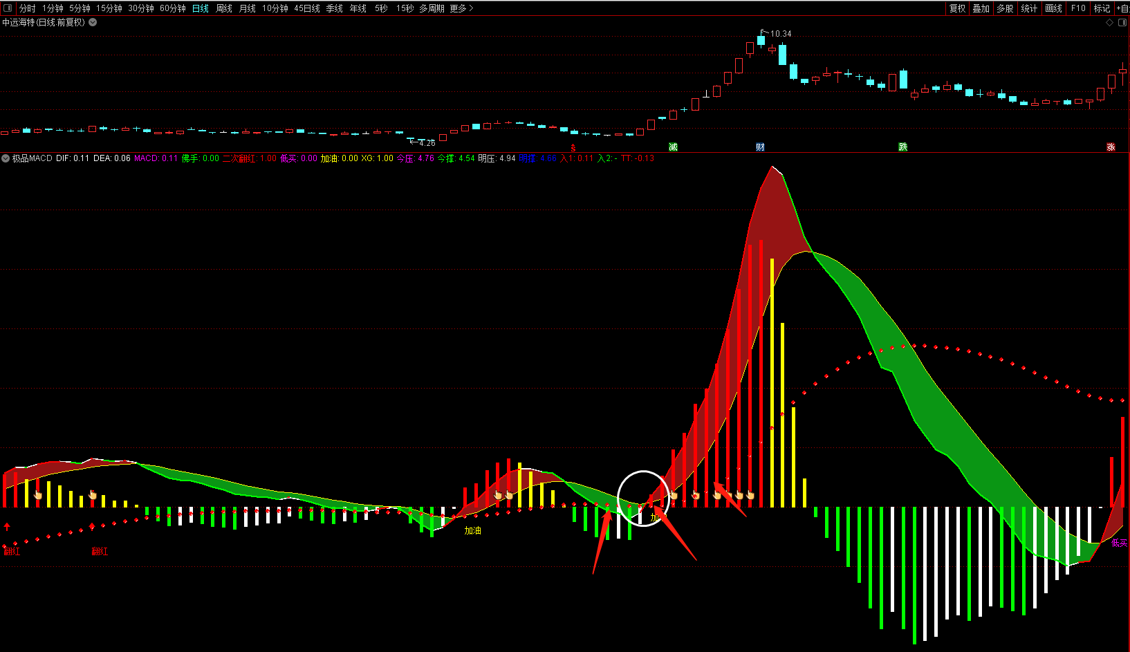This screenshot has height=652, width=1130.
Task: Open the 多周期 multi-period view
Action: [432, 8]
